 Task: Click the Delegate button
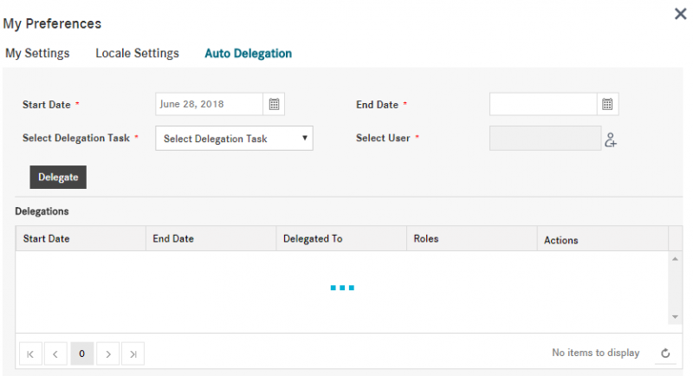coord(58,178)
